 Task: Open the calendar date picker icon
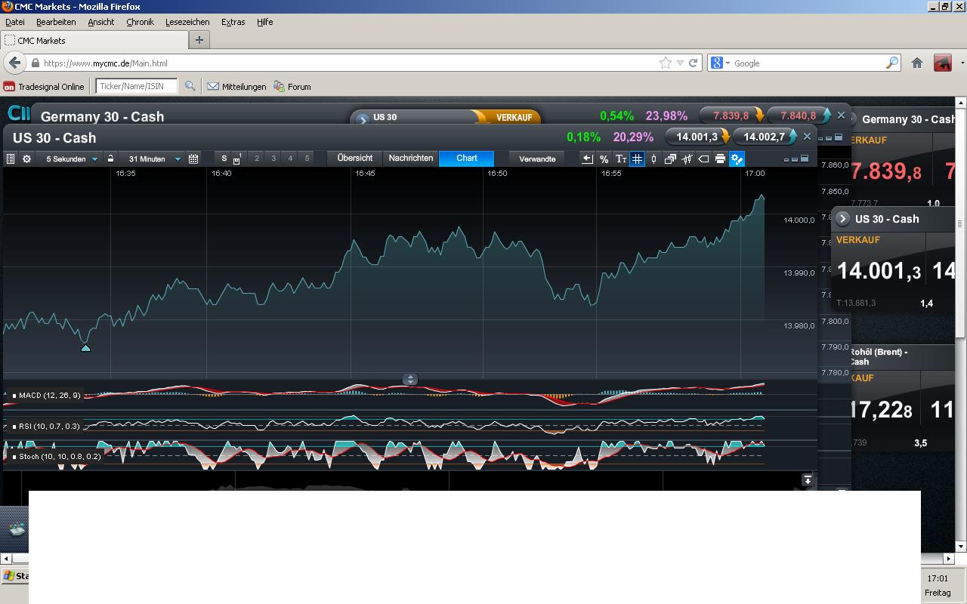coord(193,159)
